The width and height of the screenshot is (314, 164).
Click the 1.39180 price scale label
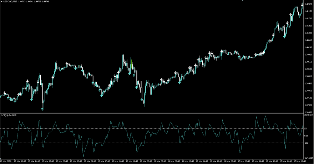[309, 69]
